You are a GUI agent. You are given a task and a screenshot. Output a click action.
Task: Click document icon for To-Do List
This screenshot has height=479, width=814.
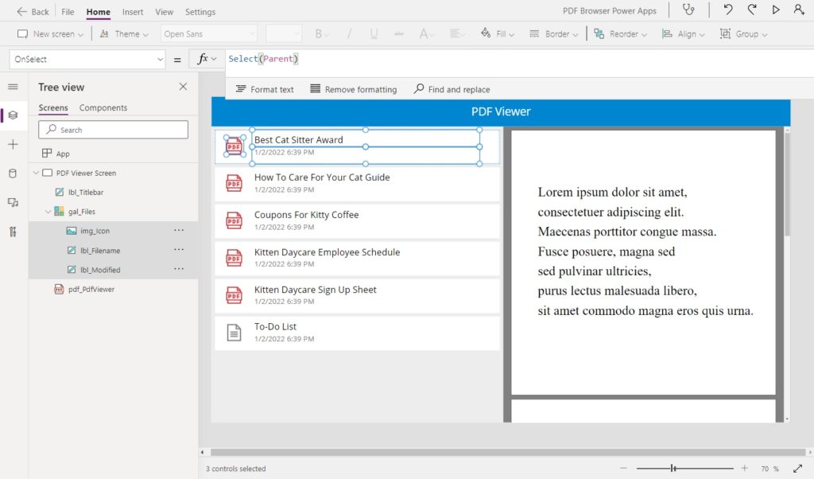pyautogui.click(x=235, y=333)
